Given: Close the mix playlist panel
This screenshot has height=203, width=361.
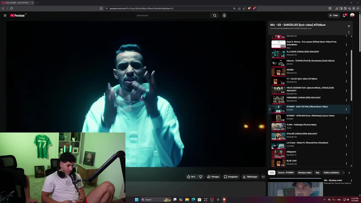Looking at the screenshot, I should click(x=349, y=26).
